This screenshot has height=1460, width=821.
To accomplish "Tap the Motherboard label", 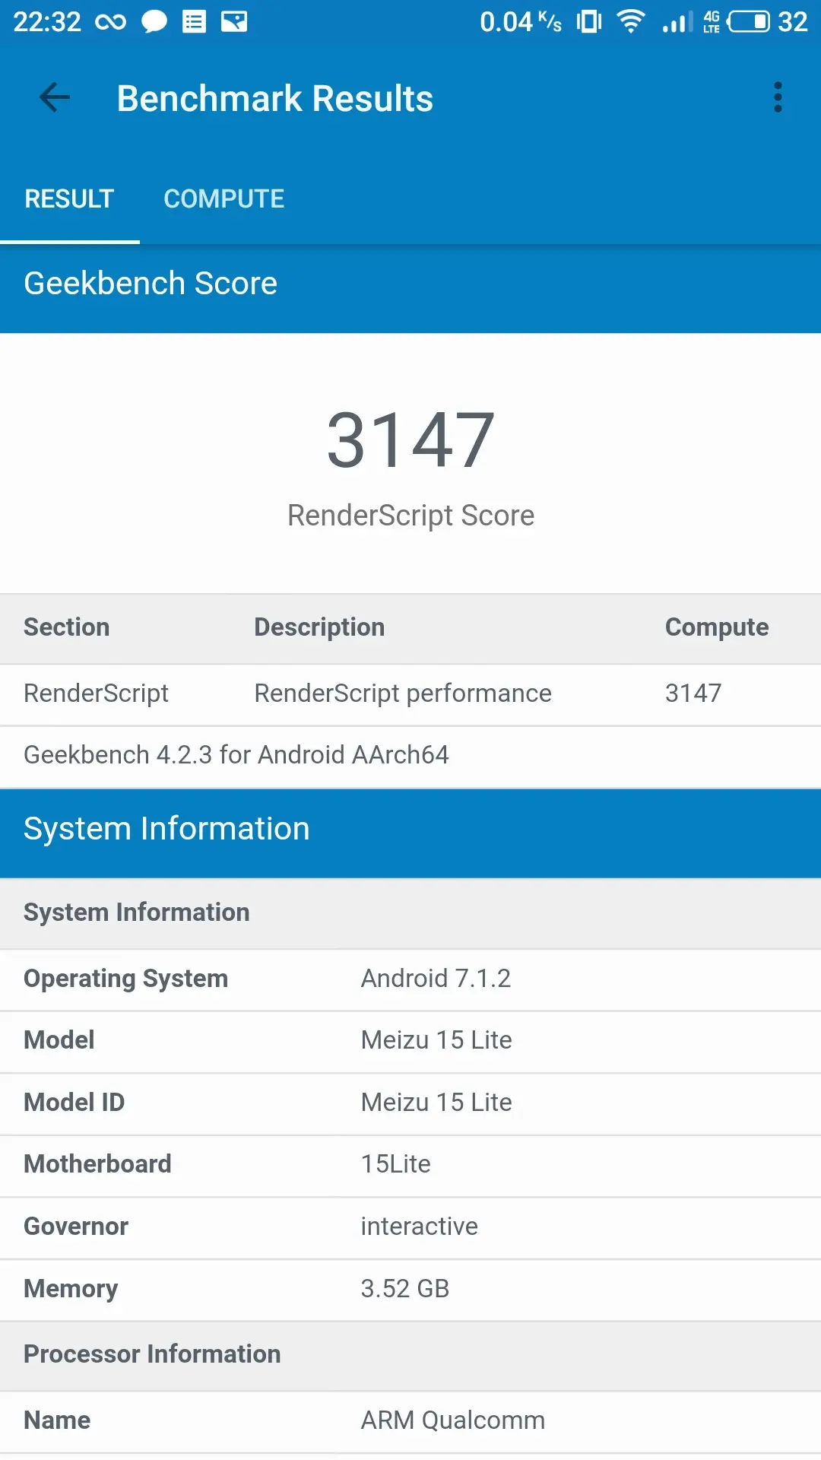I will click(x=98, y=1164).
